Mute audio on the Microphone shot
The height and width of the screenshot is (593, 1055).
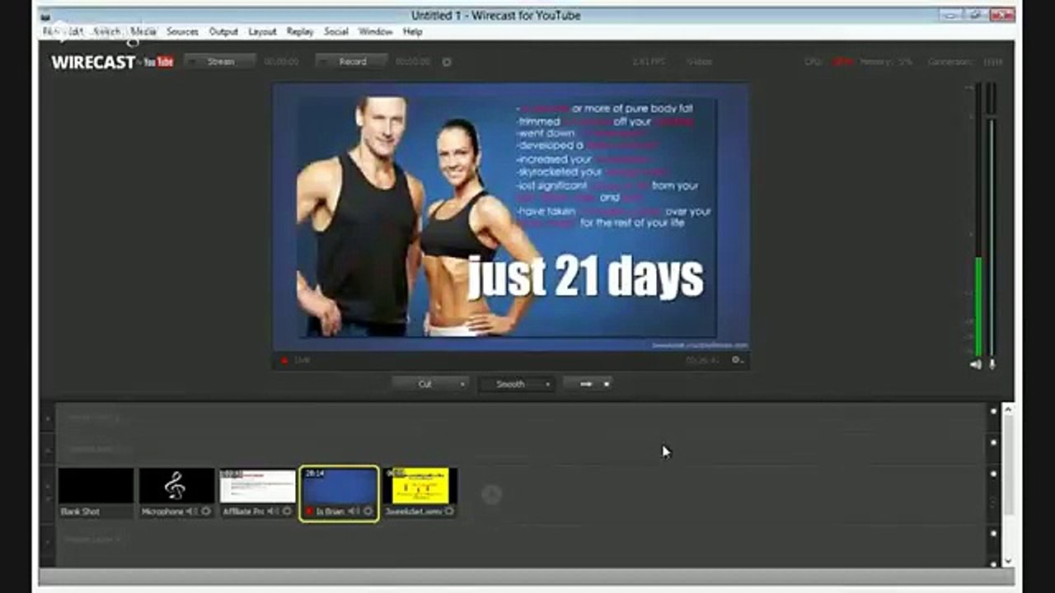coord(192,511)
